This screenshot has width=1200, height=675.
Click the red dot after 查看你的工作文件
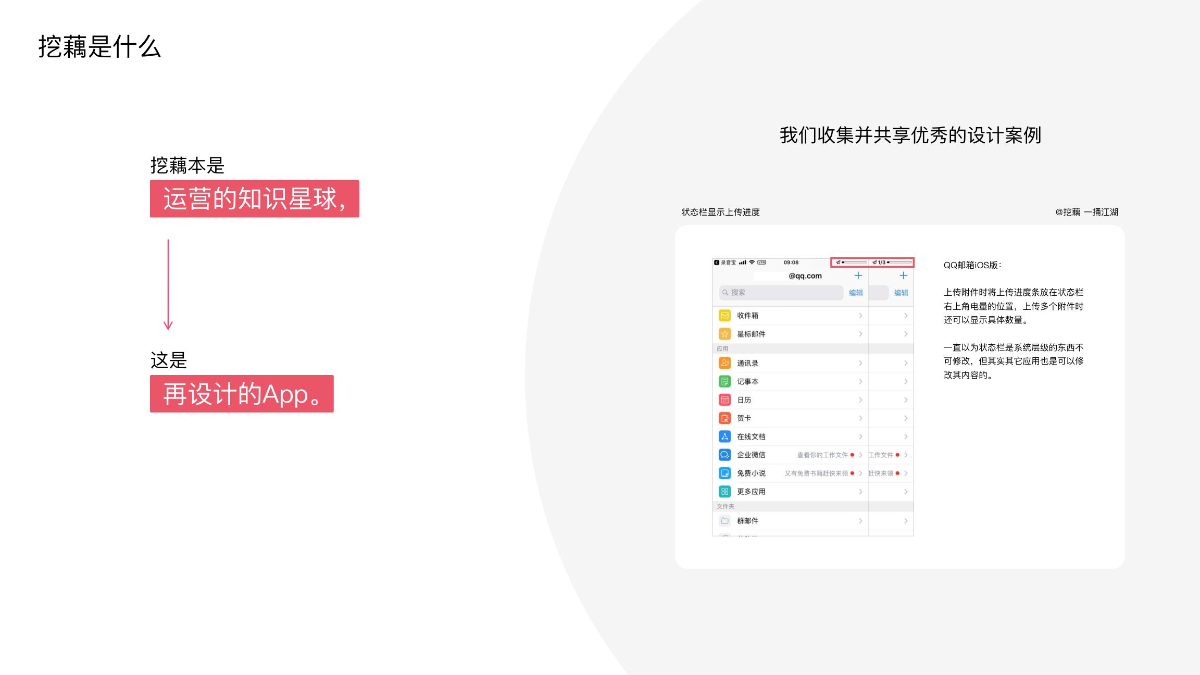click(x=852, y=455)
